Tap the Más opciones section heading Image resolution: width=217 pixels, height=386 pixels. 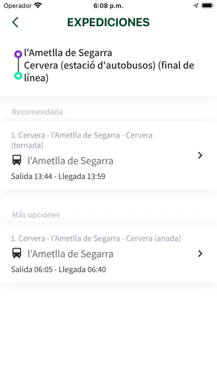click(x=36, y=215)
